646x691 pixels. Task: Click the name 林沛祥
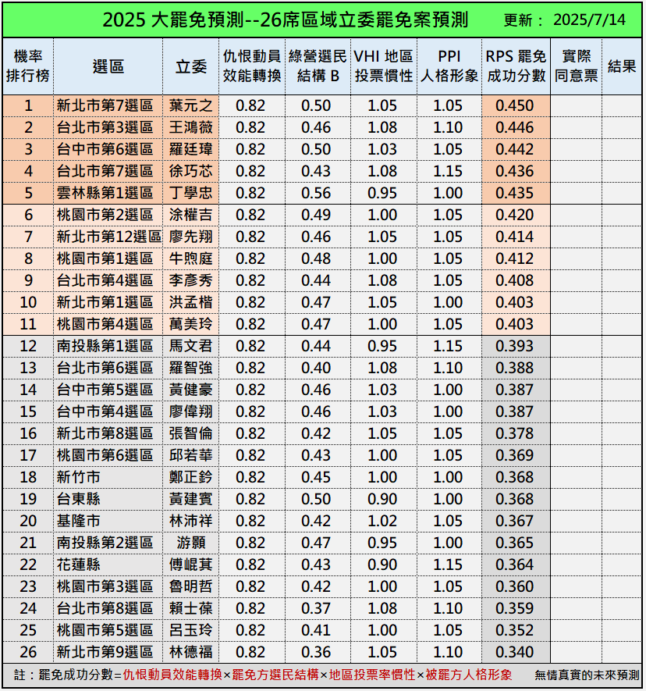pyautogui.click(x=190, y=521)
